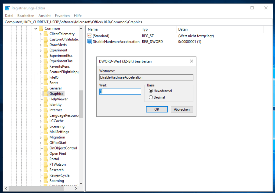Collapse the Common tree node
275x193 pixels.
point(36,28)
